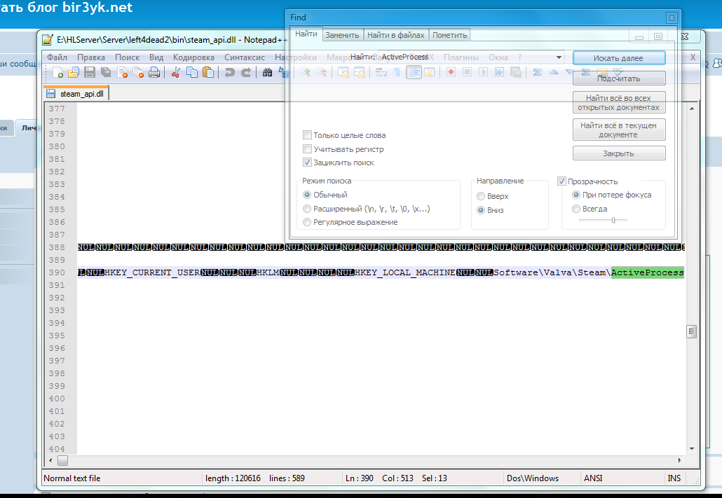Click the Save All toolbar icon
The image size is (722, 498).
pyautogui.click(x=106, y=72)
